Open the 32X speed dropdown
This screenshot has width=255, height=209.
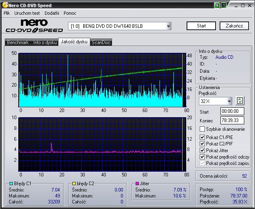229,101
